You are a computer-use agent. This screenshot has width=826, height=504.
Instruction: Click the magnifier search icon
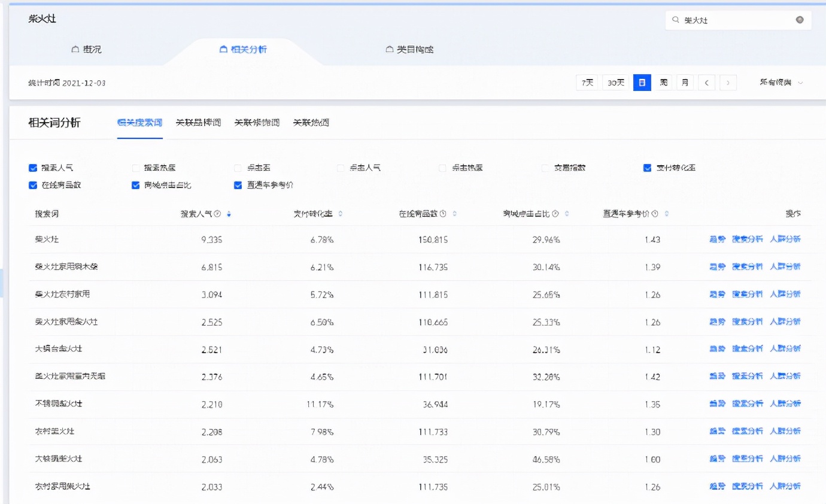(x=677, y=20)
